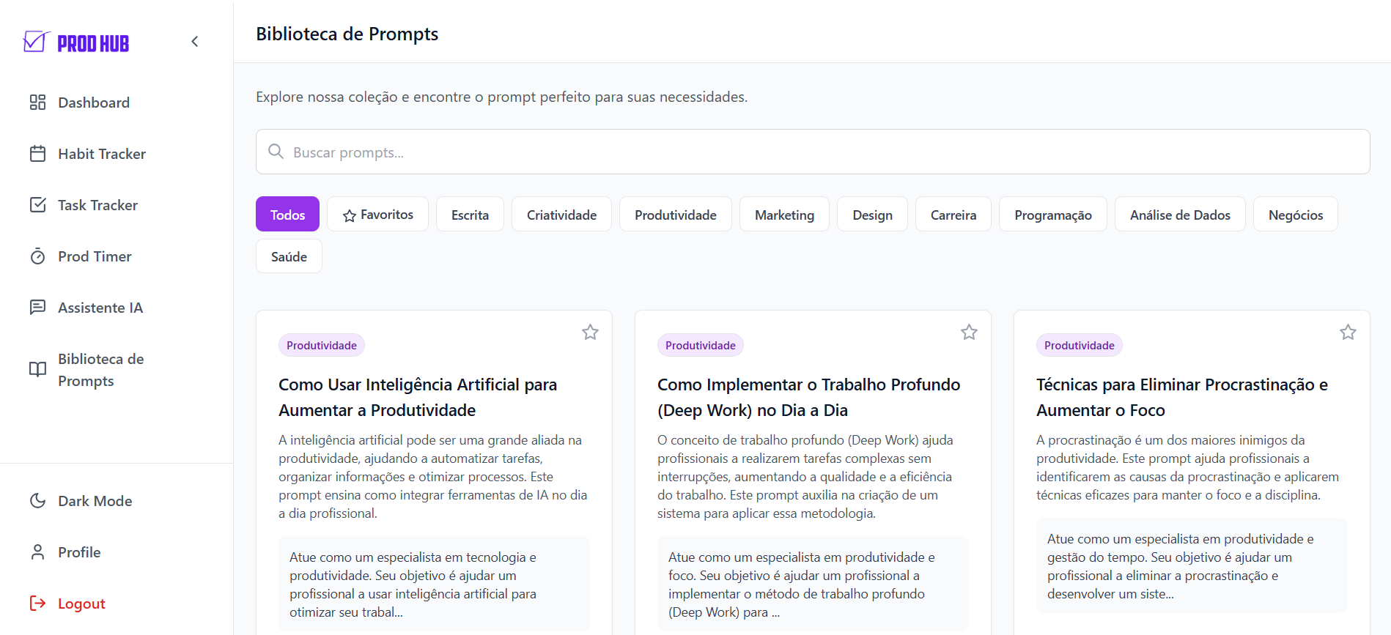This screenshot has width=1391, height=635.
Task: Click the Task Tracker checkbox icon
Action: (x=37, y=205)
